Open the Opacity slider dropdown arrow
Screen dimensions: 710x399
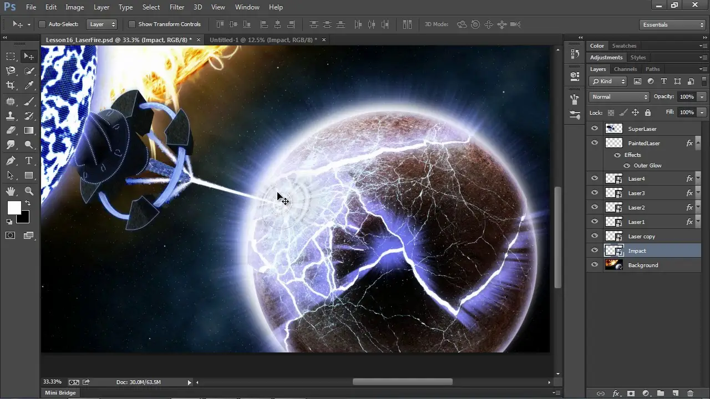[702, 97]
